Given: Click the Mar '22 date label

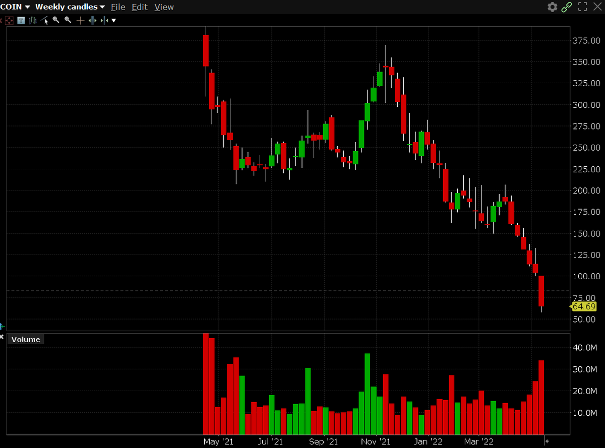Looking at the screenshot, I should 479,442.
